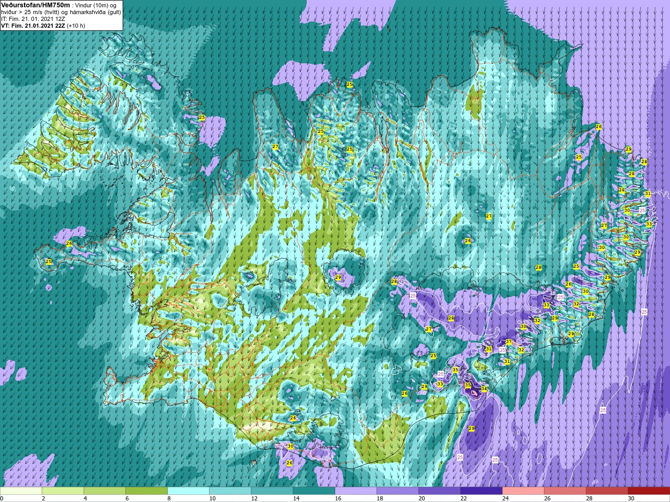Pick the 20–22 m/s violet legend swatch
The height and width of the screenshot is (502, 670).
[440, 491]
